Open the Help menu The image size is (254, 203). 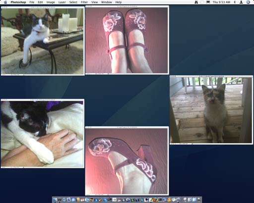point(119,2)
